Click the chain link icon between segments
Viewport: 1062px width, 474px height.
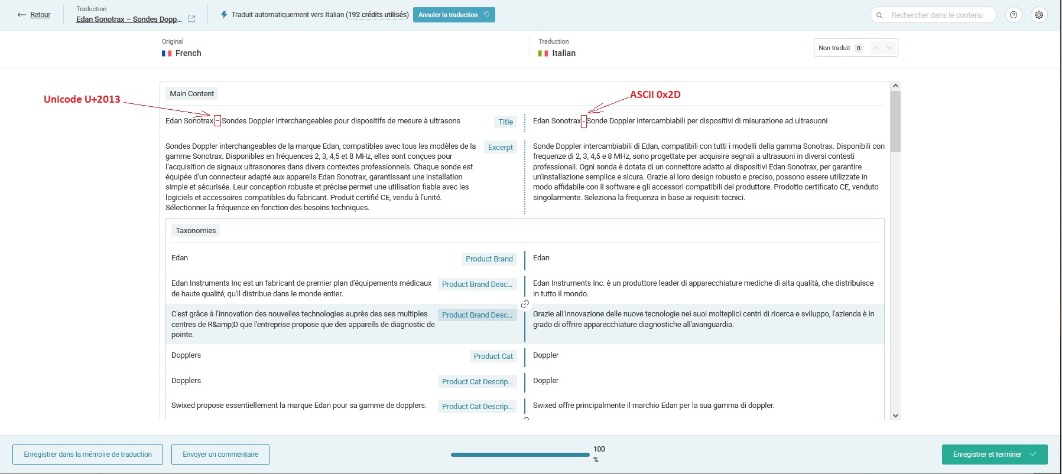click(525, 304)
